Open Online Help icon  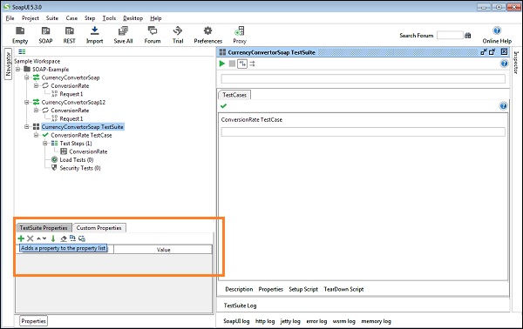click(x=497, y=35)
